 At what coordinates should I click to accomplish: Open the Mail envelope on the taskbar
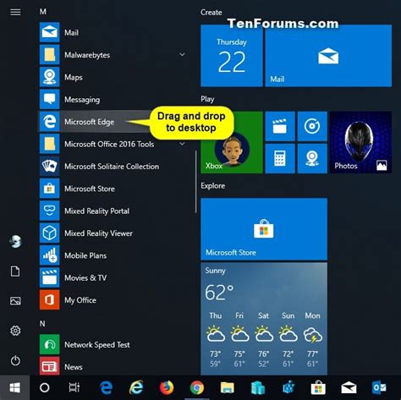(349, 387)
